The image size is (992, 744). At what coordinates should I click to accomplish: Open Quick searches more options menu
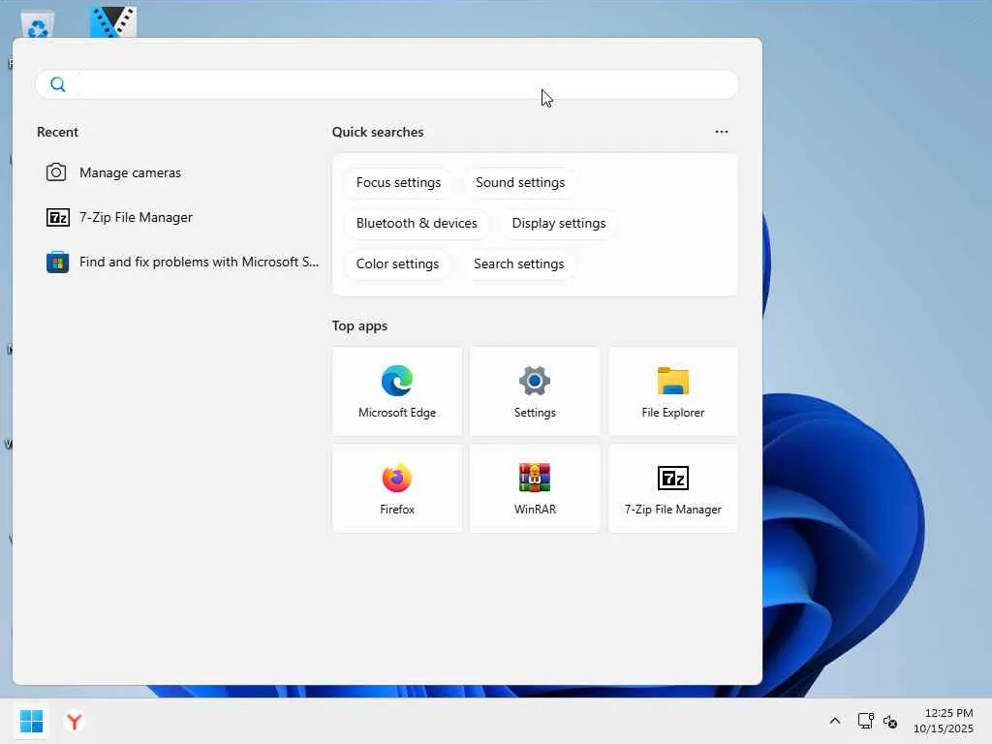721,132
